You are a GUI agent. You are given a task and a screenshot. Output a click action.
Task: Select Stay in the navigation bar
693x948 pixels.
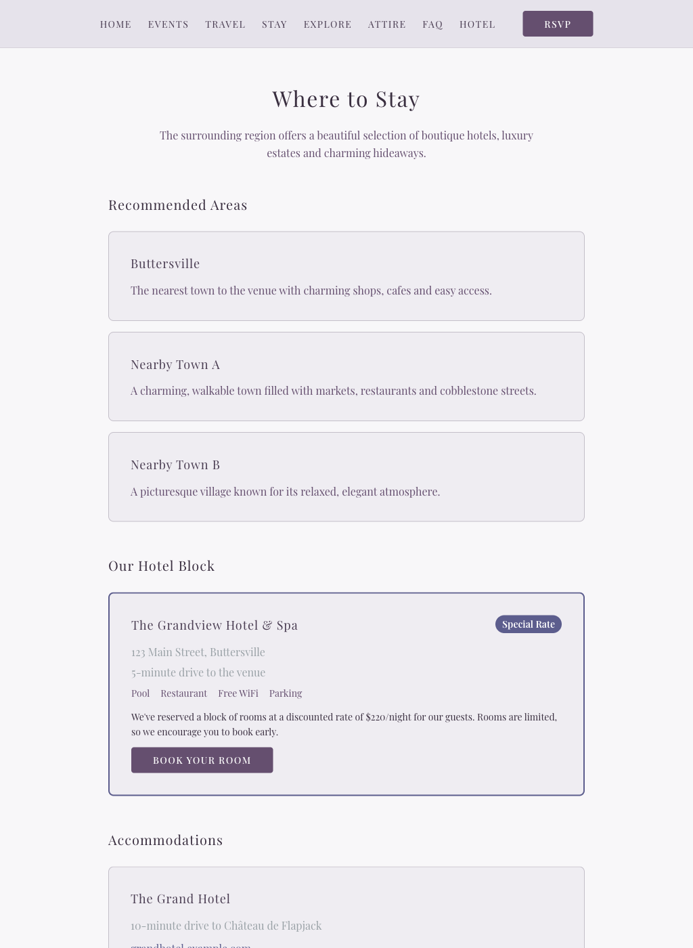click(x=274, y=24)
